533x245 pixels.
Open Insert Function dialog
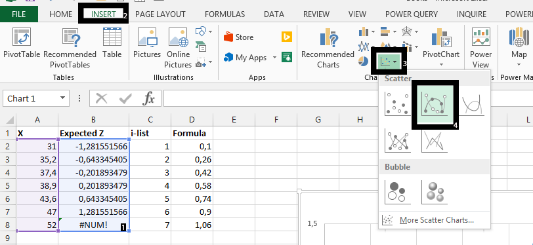pos(148,99)
